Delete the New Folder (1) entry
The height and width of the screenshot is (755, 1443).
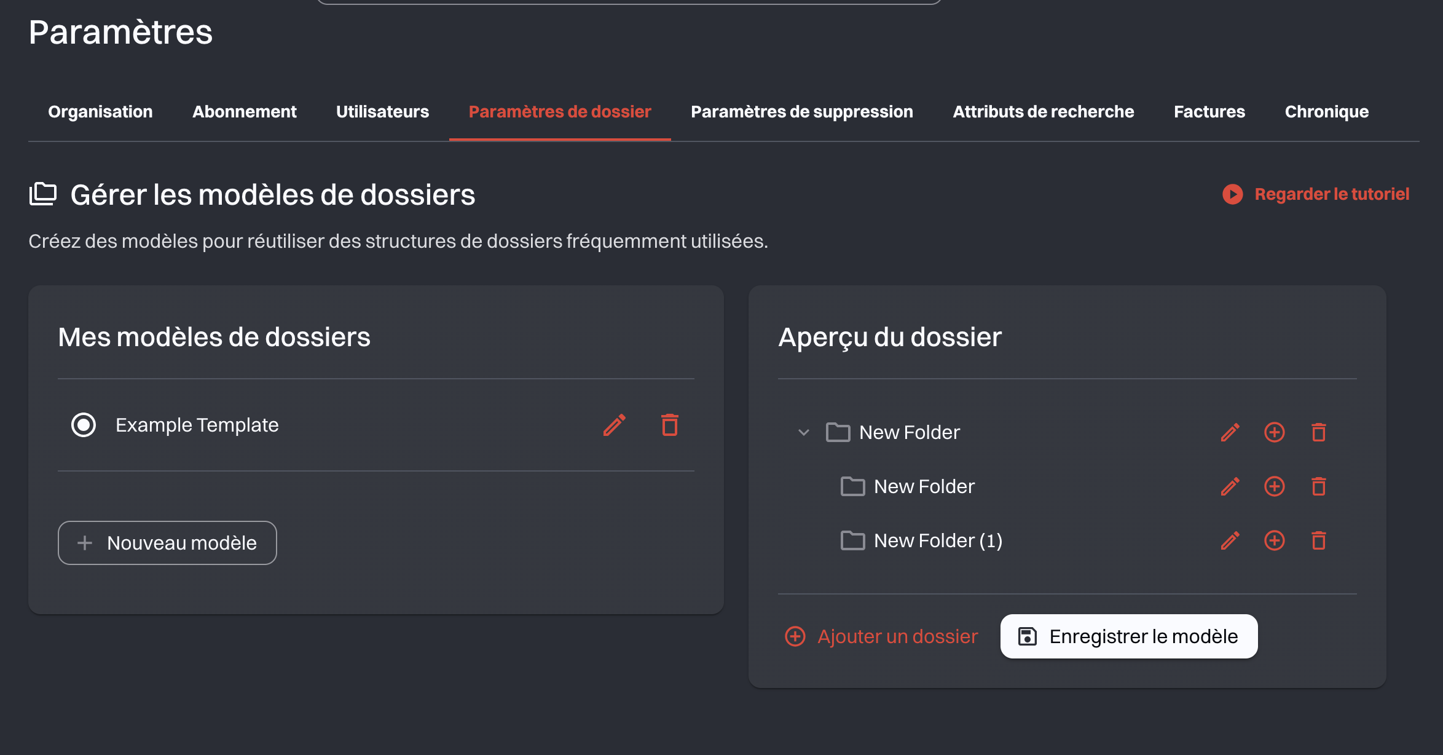point(1318,540)
